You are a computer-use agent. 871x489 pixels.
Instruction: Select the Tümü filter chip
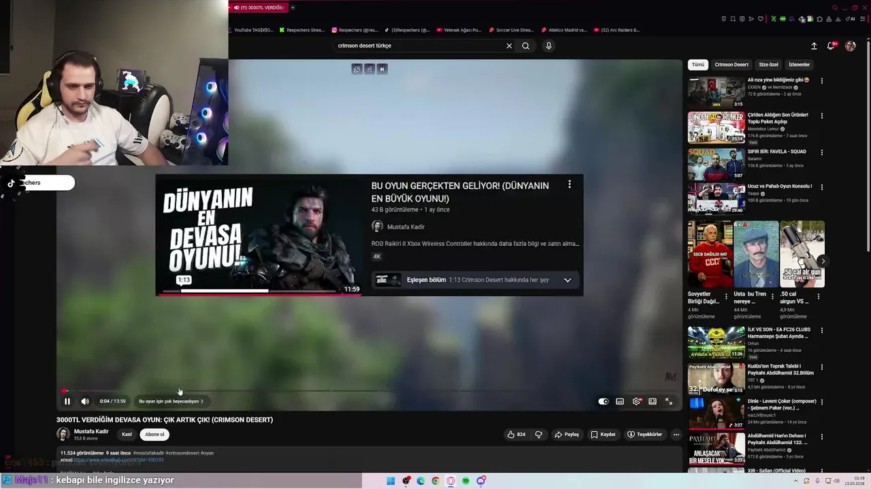pos(698,65)
